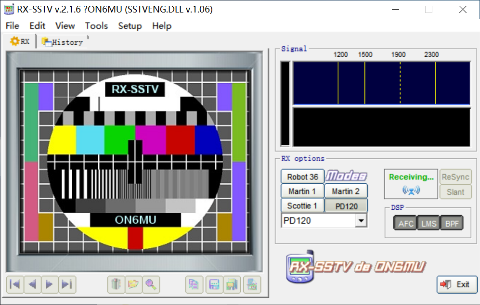Open the Help menu
The width and height of the screenshot is (480, 305).
[x=162, y=25]
